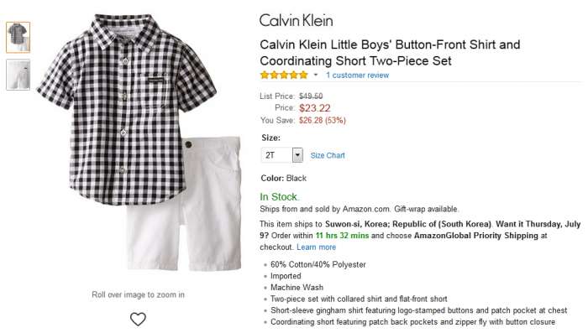Click the Roll over image to zoom text
The width and height of the screenshot is (588, 333).
(138, 294)
